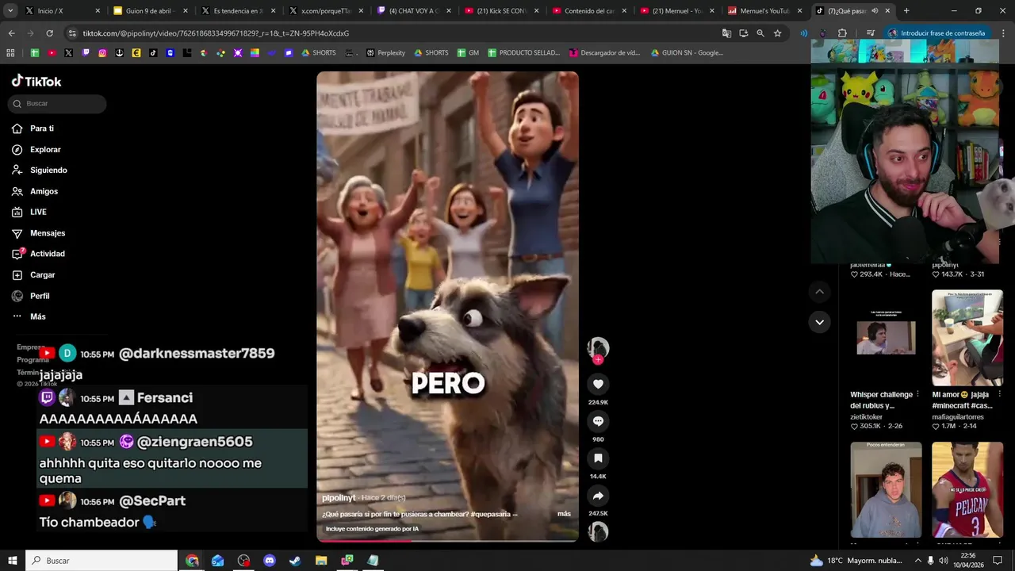
Task: Expand the video caption with más
Action: (564, 514)
